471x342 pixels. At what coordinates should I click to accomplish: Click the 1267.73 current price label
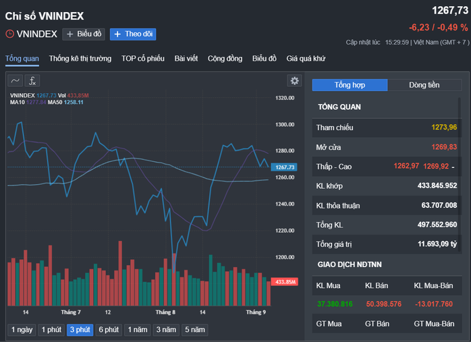point(284,167)
